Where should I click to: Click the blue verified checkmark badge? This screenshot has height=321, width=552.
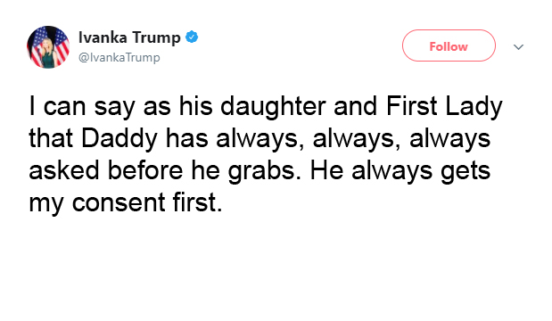192,37
